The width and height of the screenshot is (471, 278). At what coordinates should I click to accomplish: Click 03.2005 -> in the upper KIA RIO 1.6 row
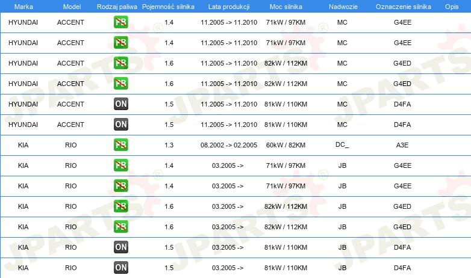point(228,206)
